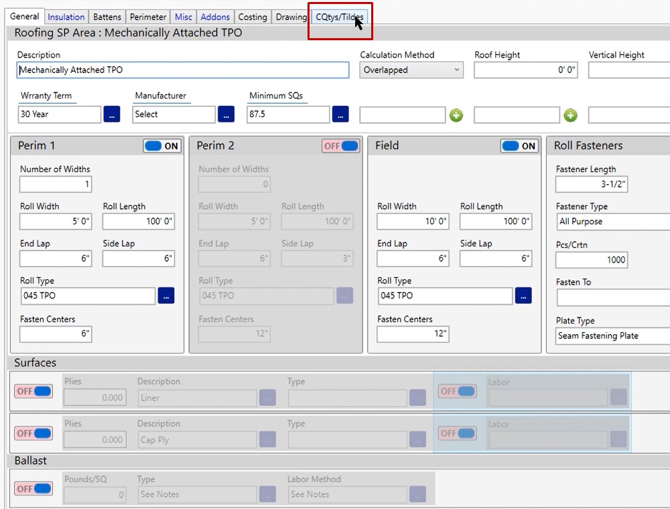Enable the Ballast toggle switch
Screen dimensions: 670x509
point(33,489)
